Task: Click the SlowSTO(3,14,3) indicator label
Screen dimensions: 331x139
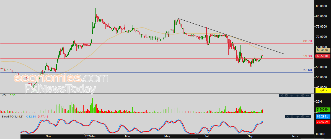Action: click(12, 116)
